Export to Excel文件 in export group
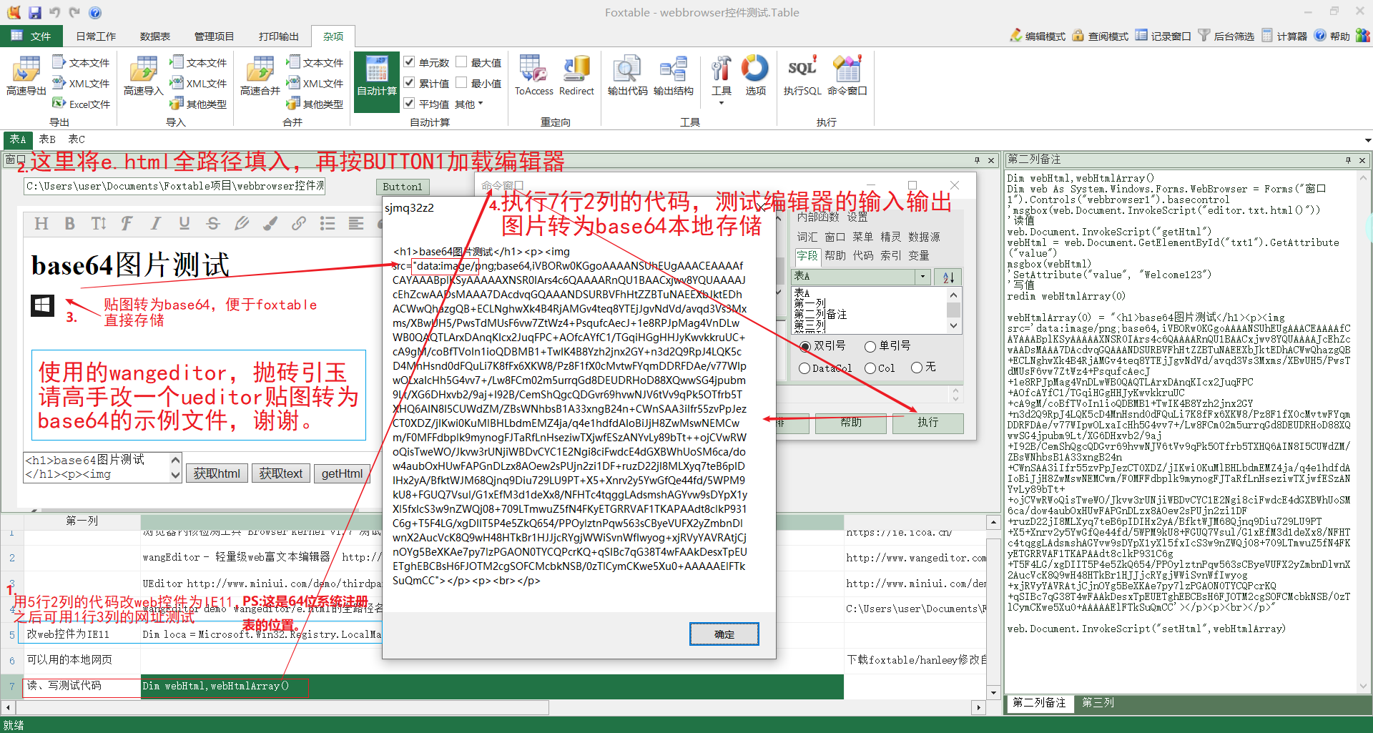Screen dimensions: 1373x733 81,104
